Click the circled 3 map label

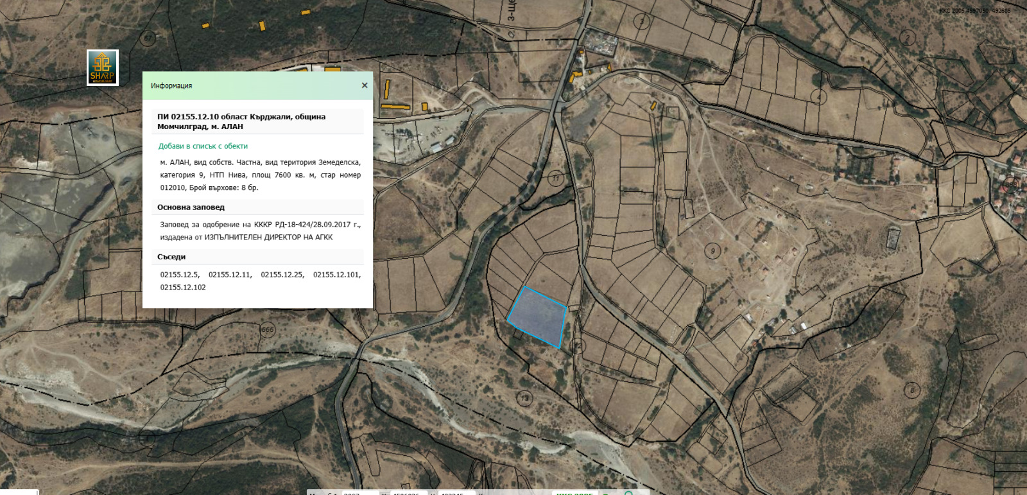pyautogui.click(x=642, y=22)
